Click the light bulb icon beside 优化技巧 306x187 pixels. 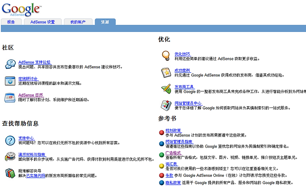pyautogui.click(x=166, y=56)
